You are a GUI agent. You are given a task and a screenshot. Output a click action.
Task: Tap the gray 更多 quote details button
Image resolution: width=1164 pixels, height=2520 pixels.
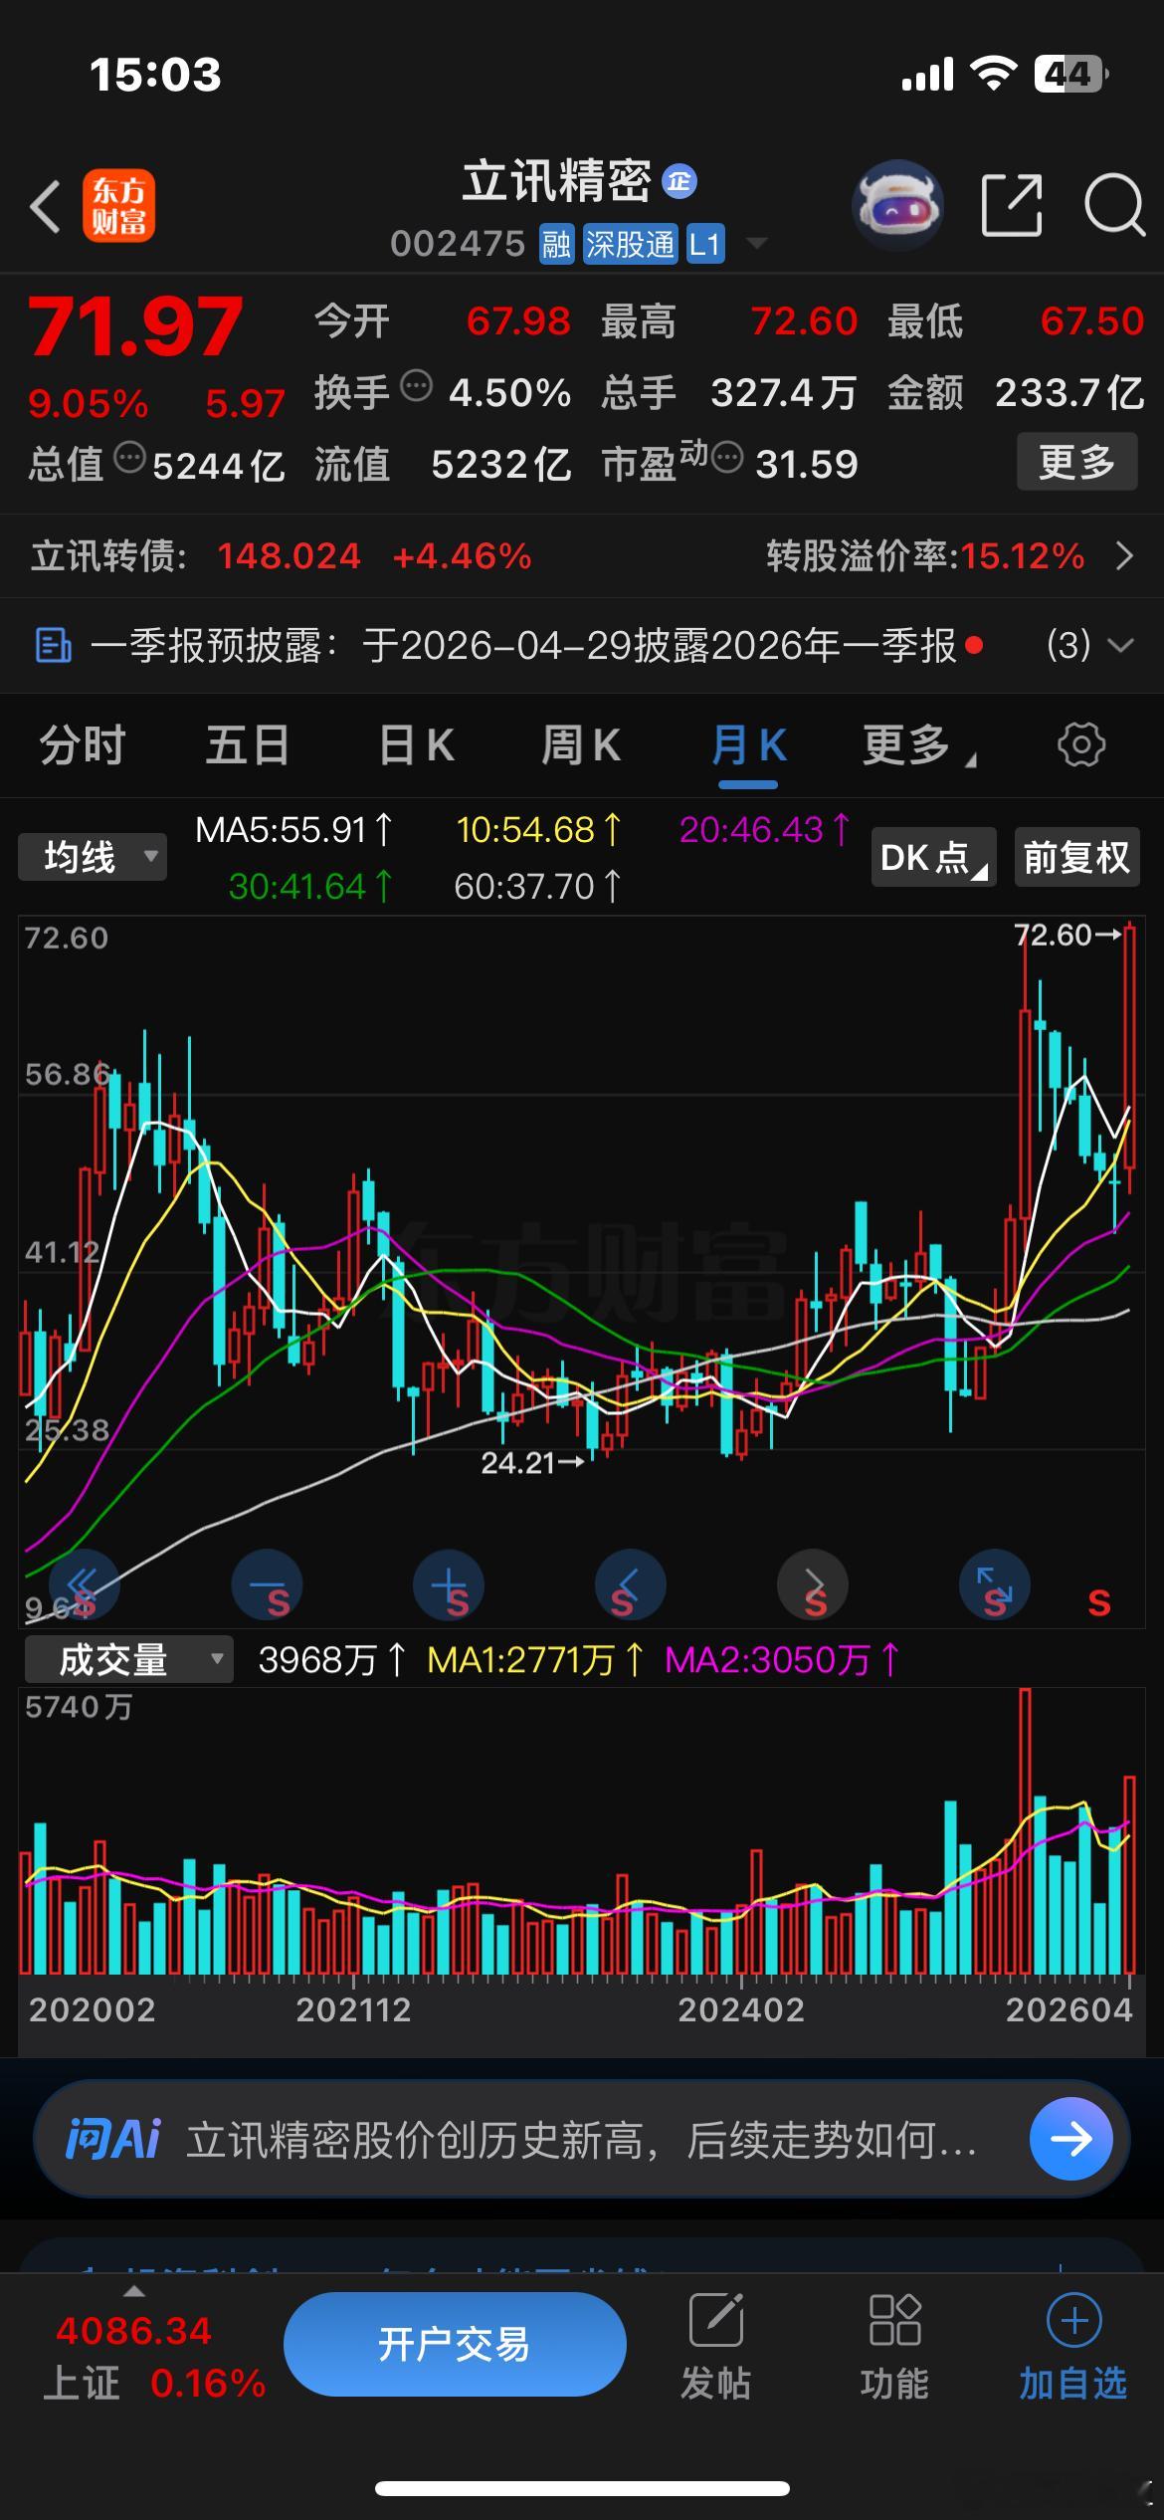(x=1076, y=462)
